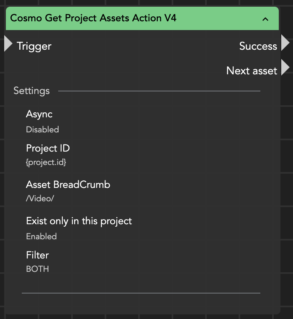Click the Settings section heading
The image size is (293, 319).
pyautogui.click(x=31, y=91)
